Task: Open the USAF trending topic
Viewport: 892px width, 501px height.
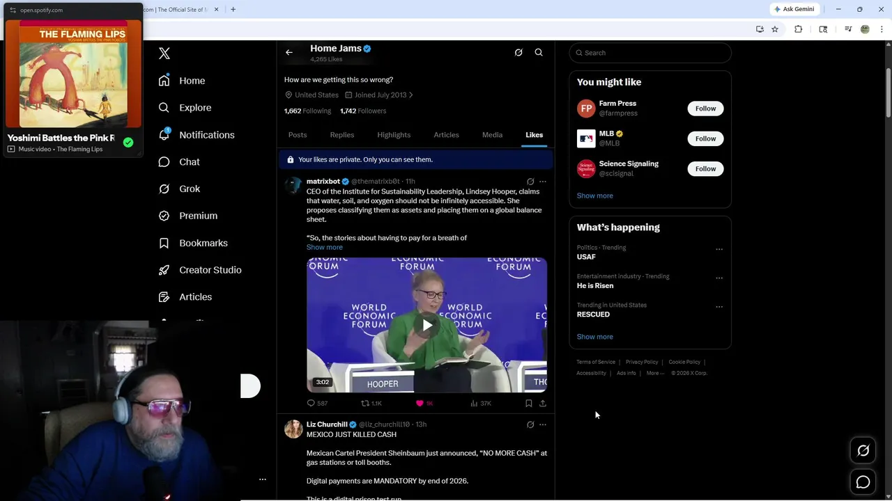Action: coord(586,257)
